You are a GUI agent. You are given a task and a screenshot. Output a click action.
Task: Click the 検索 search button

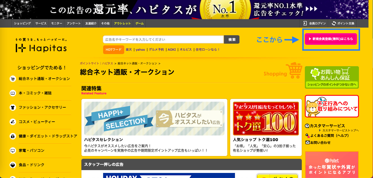[232, 40]
